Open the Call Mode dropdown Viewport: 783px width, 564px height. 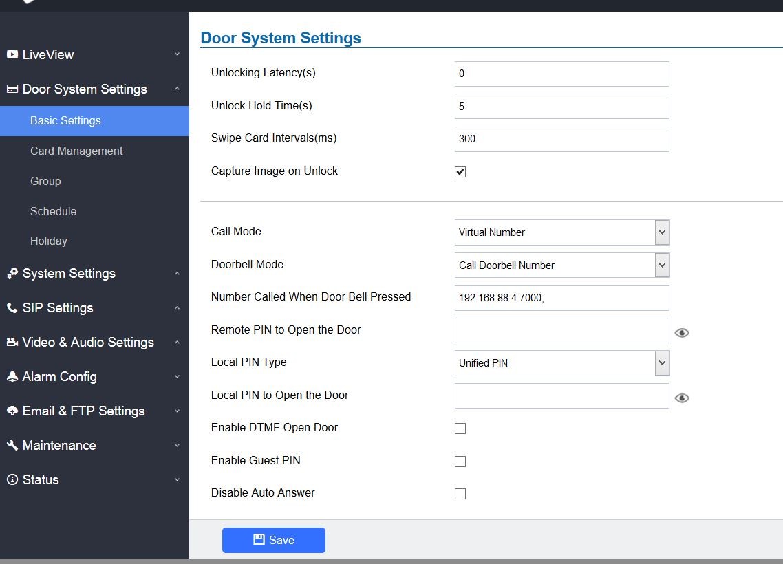click(561, 232)
